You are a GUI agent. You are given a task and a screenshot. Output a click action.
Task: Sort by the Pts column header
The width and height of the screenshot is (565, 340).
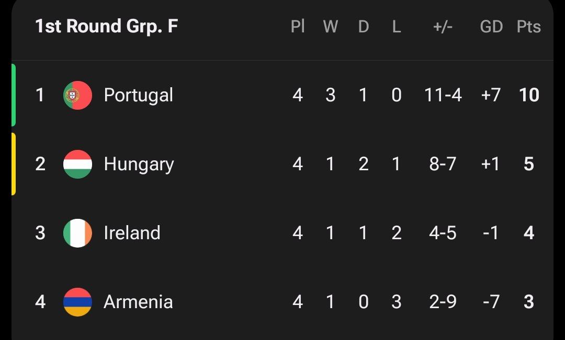tap(528, 27)
